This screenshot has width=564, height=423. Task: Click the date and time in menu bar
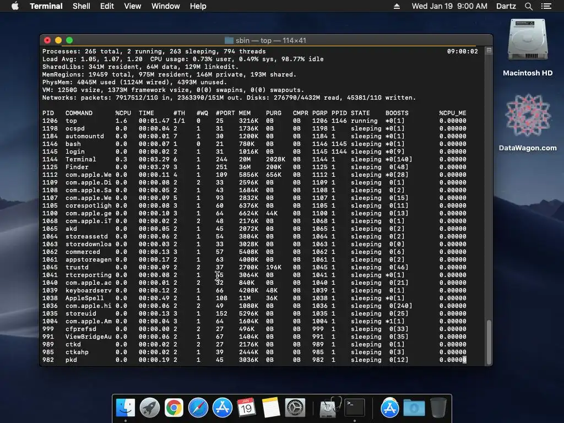449,6
